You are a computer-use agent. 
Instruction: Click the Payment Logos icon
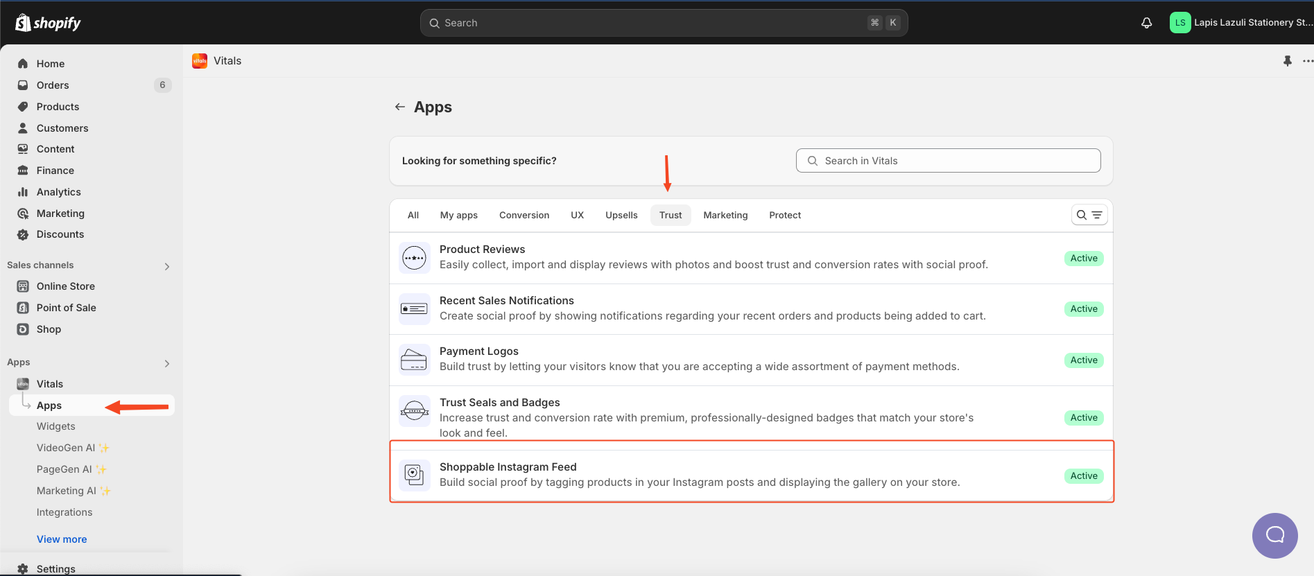point(415,360)
